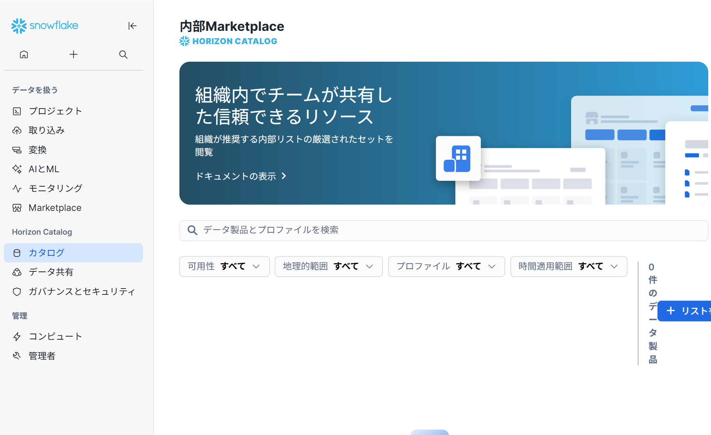The height and width of the screenshot is (435, 711).
Task: Open 取り込み menu item
Action: [73, 130]
